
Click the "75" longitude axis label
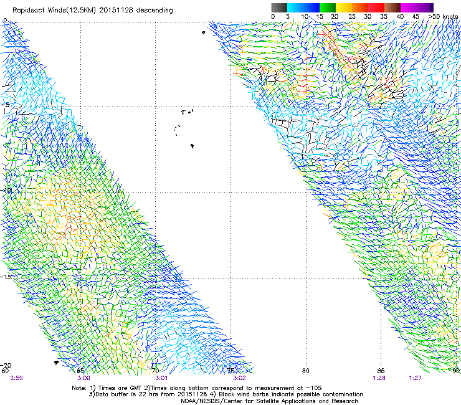coord(230,371)
